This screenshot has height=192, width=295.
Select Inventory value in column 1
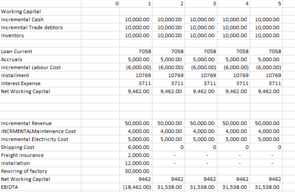click(x=136, y=35)
